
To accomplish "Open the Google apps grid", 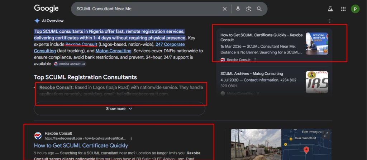I will tap(343, 9).
